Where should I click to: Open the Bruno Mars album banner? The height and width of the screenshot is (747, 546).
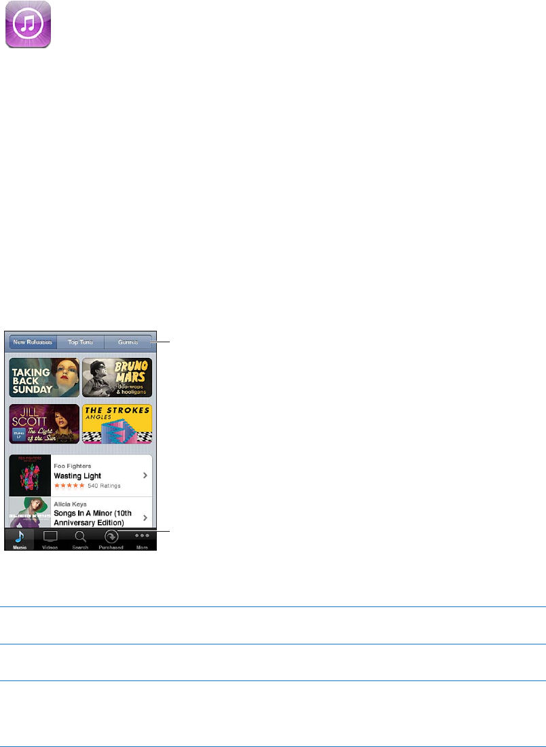click(x=117, y=378)
